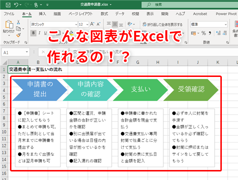Toggle Underline formatting

pos(45,33)
